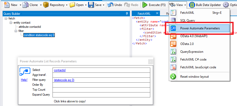
Task: Choose Reset window layout menu item
Action: tap(199, 77)
